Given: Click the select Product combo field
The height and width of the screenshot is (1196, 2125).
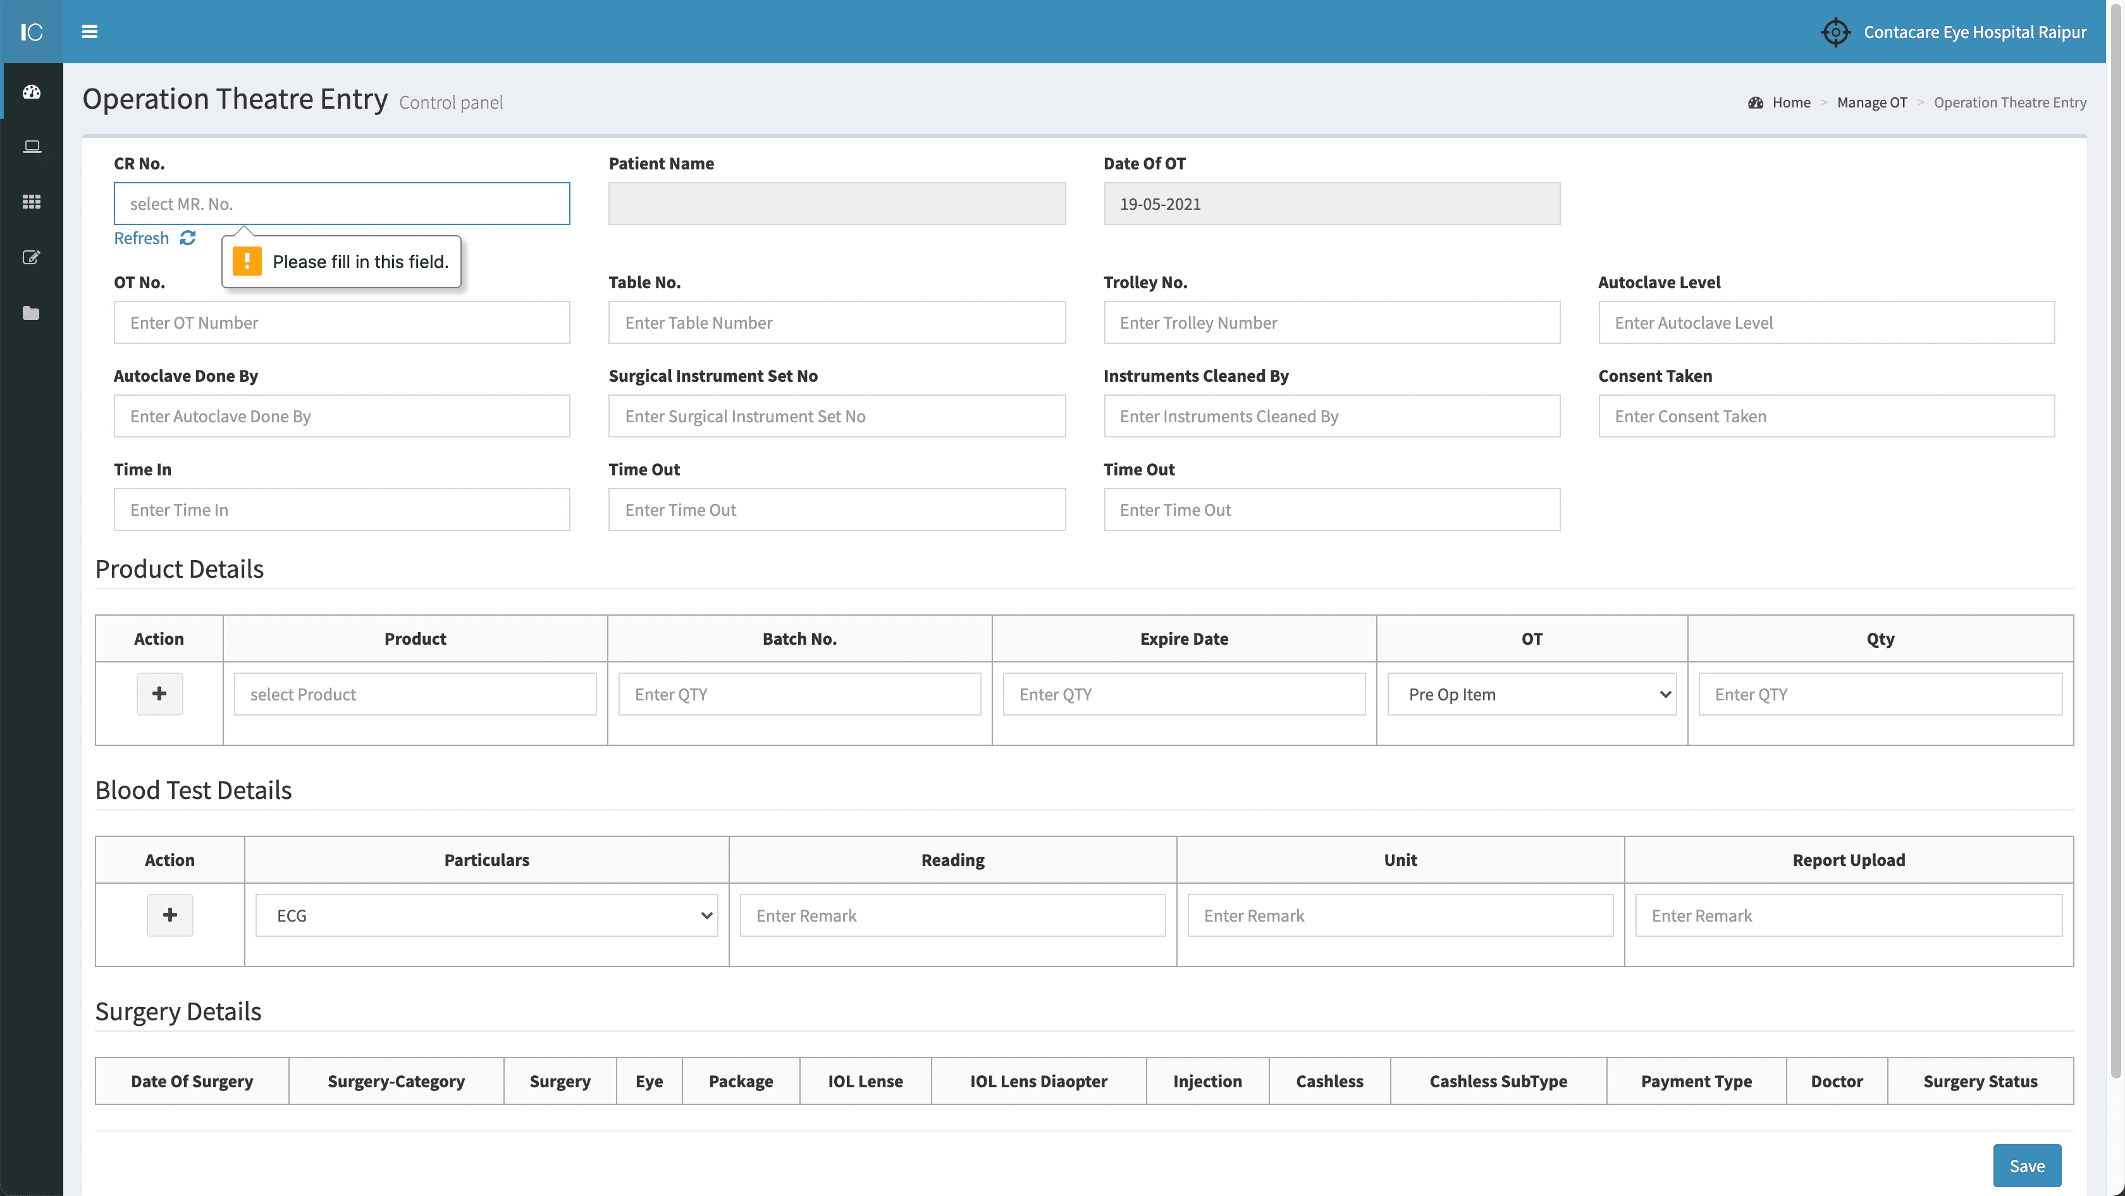Looking at the screenshot, I should 415,694.
